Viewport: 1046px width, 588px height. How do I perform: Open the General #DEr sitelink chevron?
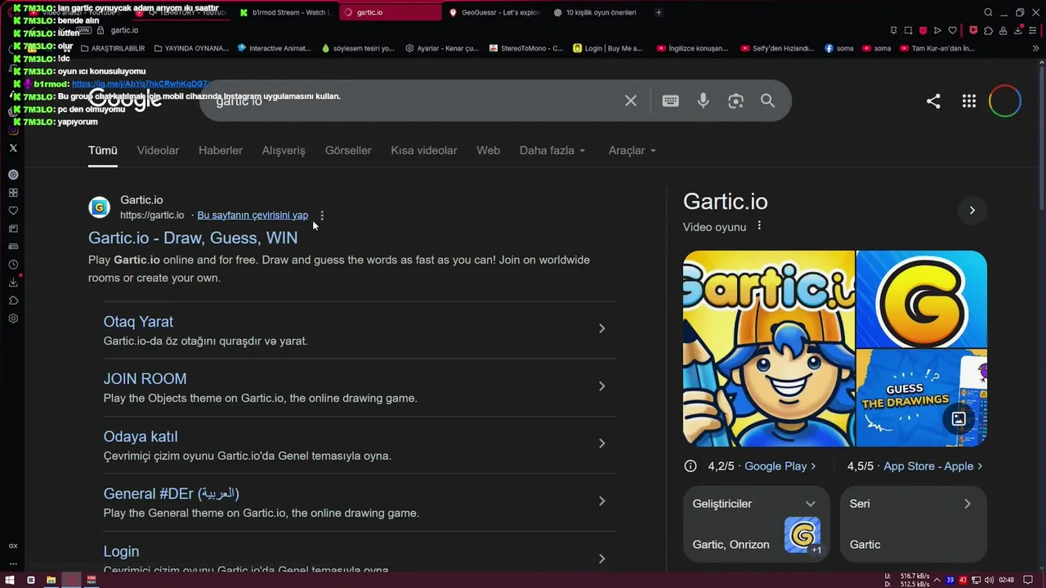coord(601,501)
